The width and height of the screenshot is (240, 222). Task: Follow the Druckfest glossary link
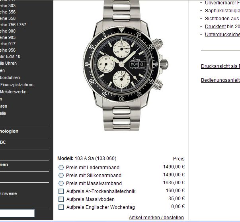point(215,27)
